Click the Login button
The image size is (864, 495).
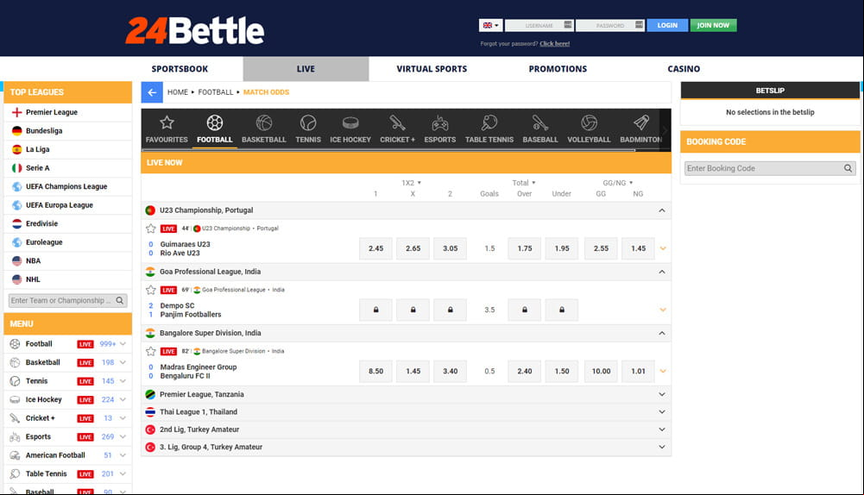667,25
